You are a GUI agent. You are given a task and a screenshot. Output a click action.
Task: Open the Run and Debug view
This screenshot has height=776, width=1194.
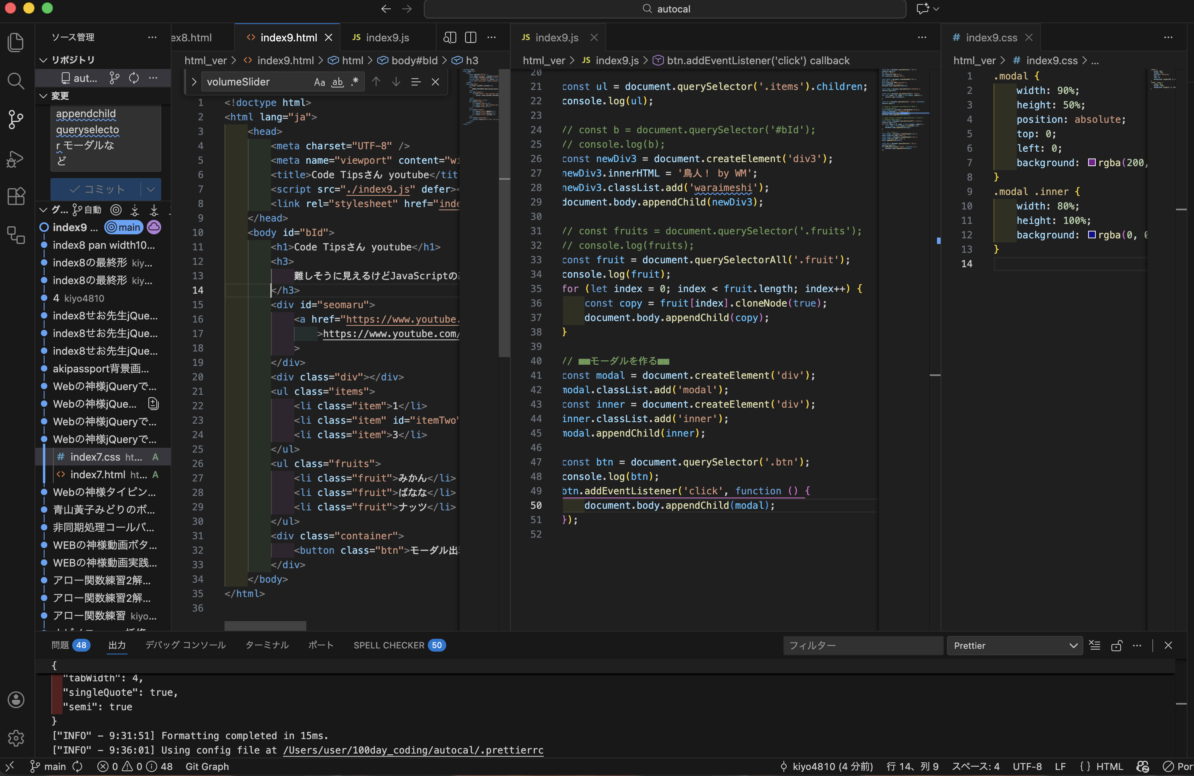coord(16,158)
